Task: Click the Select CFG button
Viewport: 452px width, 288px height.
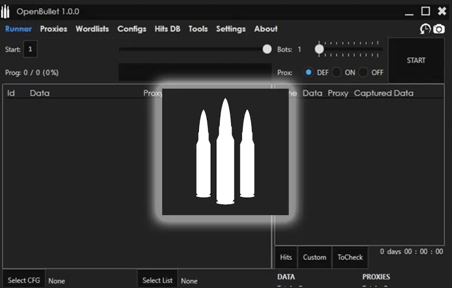Action: coord(24,280)
